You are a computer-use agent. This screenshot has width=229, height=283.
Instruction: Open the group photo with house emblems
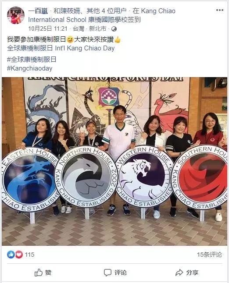pos(114,161)
